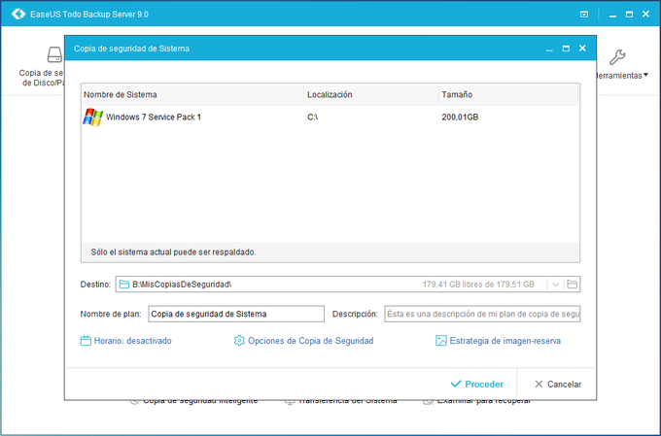Click the EaseUS logo in title bar
The image size is (661, 436).
(18, 14)
